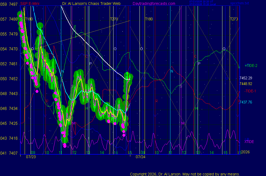Click the 07/24 date label below axis

tap(141, 157)
